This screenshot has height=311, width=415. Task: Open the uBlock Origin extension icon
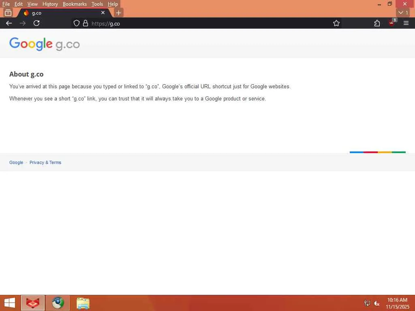(x=392, y=23)
